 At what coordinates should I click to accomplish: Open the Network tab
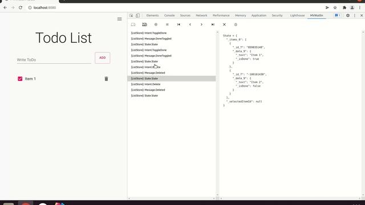click(x=201, y=15)
